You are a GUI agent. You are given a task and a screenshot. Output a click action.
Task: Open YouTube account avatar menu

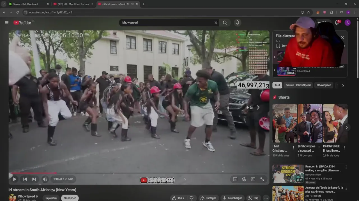pyautogui.click(x=348, y=23)
